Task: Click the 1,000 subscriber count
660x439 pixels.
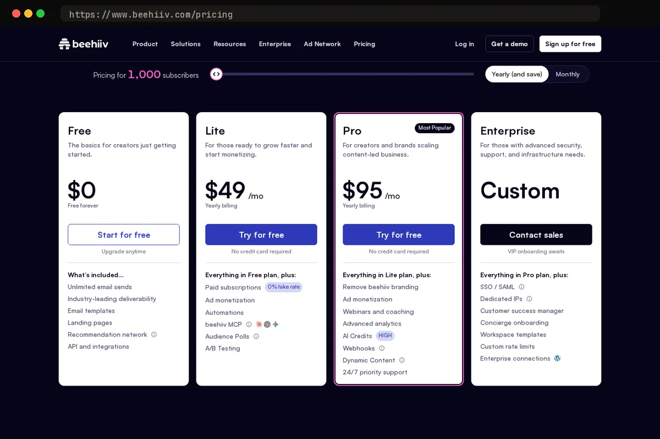Action: pyautogui.click(x=144, y=74)
